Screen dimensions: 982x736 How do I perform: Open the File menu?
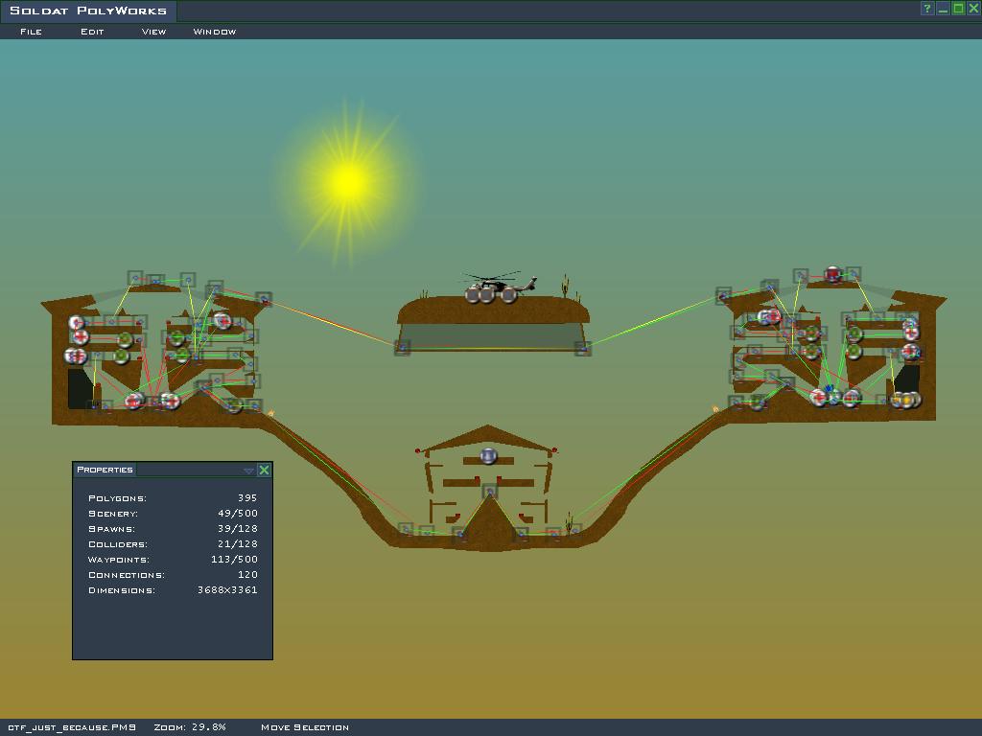(31, 32)
